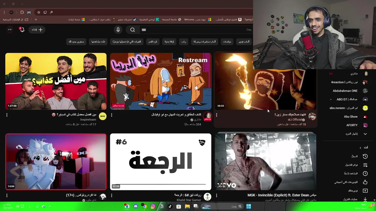Open the Roblox video thumbnail with 14:04 duration
The width and height of the screenshot is (376, 211).
coord(56,162)
